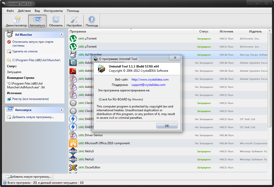Select the Driver Genius entry icon
Image resolution: width=274 pixels, height=187 pixels.
(73, 135)
